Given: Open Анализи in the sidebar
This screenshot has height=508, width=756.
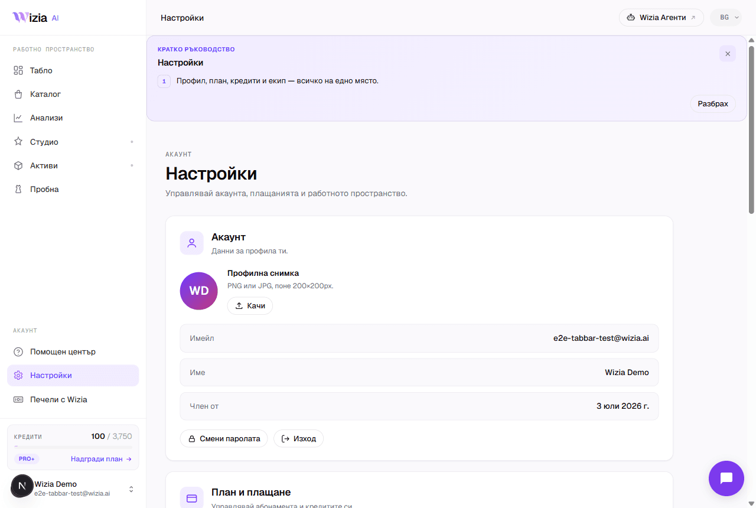Looking at the screenshot, I should (x=73, y=118).
